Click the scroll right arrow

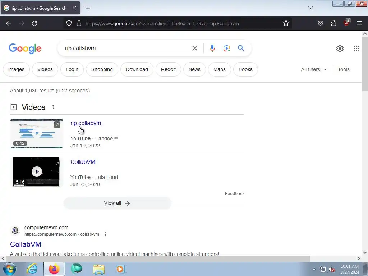pos(359,258)
